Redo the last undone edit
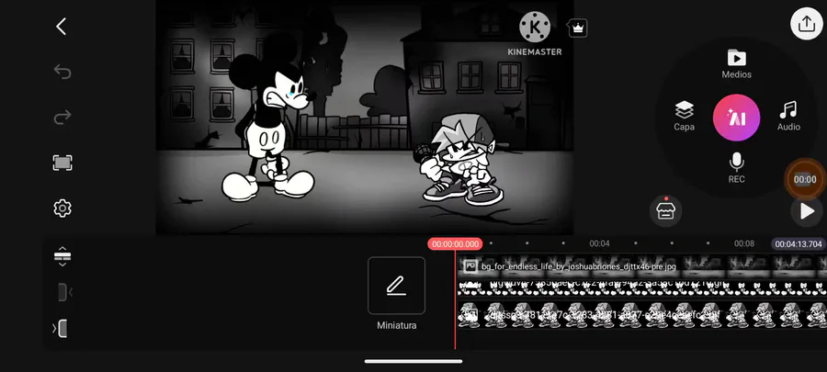 click(62, 117)
